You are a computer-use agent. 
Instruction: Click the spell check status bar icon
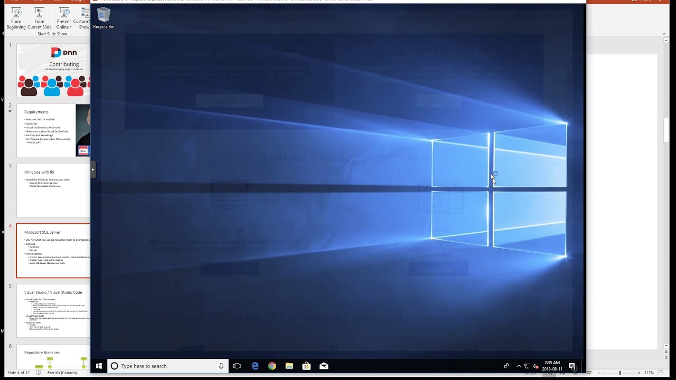[x=39, y=373]
